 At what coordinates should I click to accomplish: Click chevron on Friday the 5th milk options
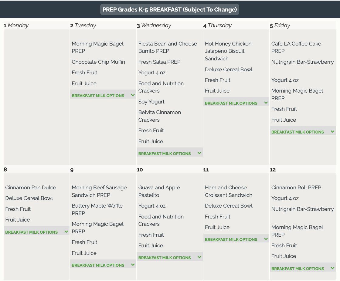click(x=333, y=132)
